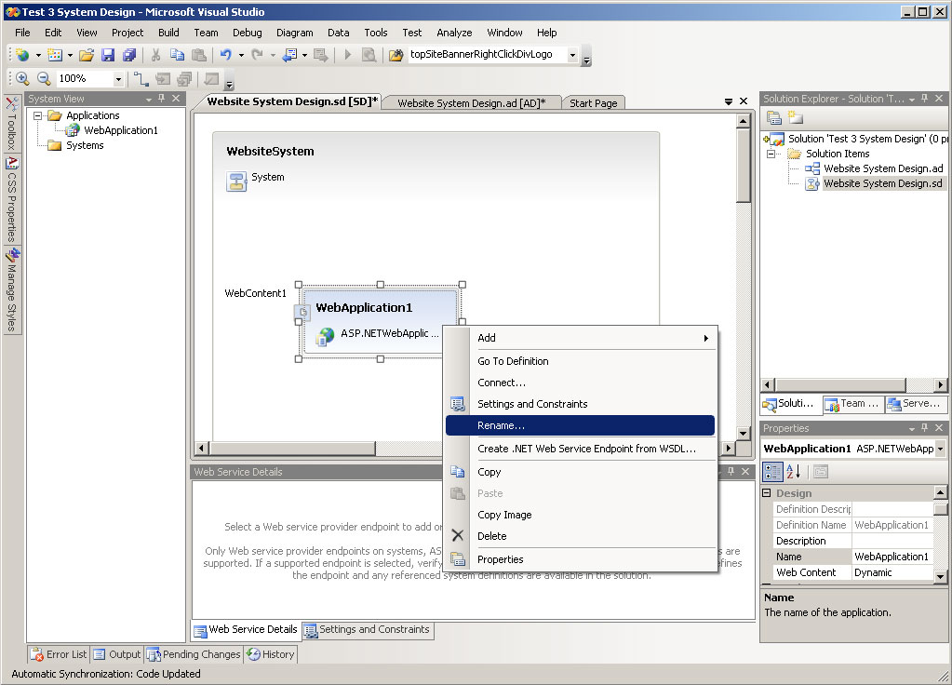952x685 pixels.
Task: Click the Solution Explorer horizontal scrollbar
Action: pyautogui.click(x=853, y=384)
